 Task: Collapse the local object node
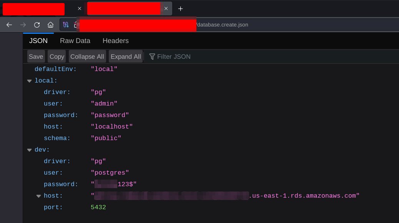tap(30, 81)
